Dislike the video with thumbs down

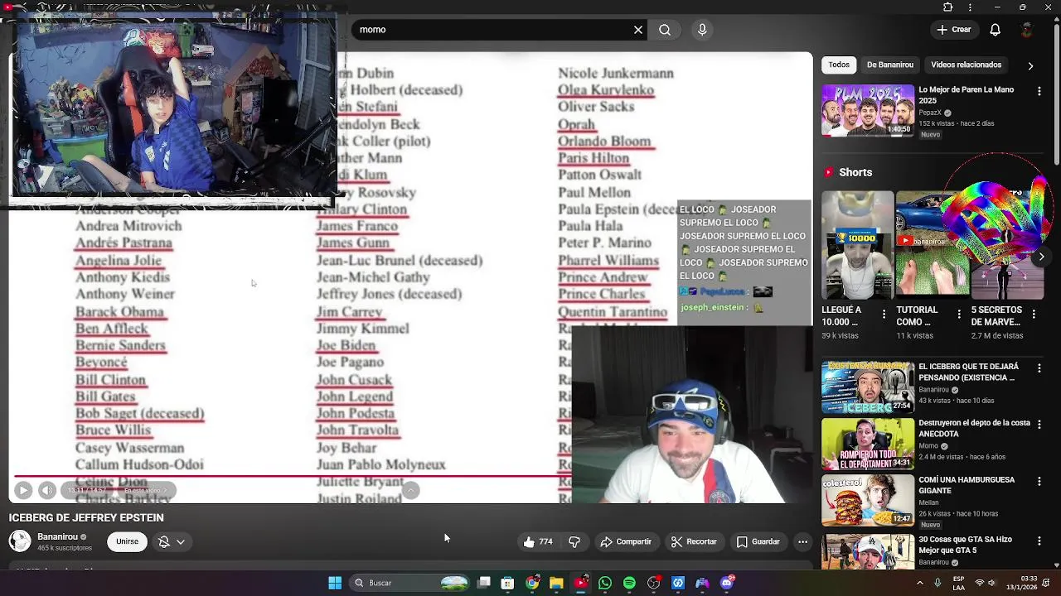click(x=574, y=541)
